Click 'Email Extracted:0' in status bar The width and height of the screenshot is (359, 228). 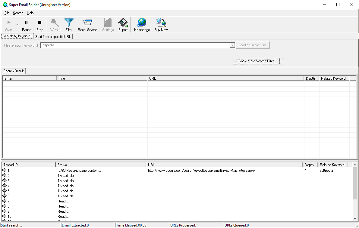(75, 225)
